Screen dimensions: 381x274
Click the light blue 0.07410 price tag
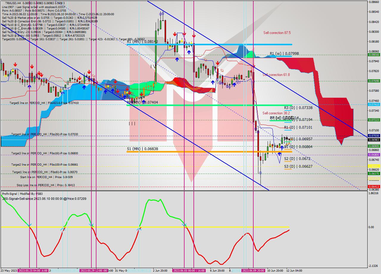click(374, 105)
